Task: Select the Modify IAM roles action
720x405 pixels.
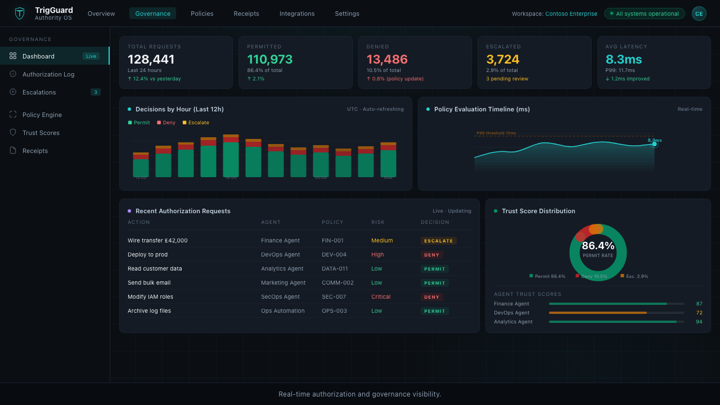Action: point(150,297)
